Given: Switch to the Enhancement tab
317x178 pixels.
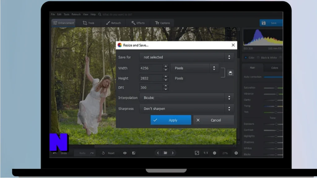Looking at the screenshot, I should coord(63,23).
